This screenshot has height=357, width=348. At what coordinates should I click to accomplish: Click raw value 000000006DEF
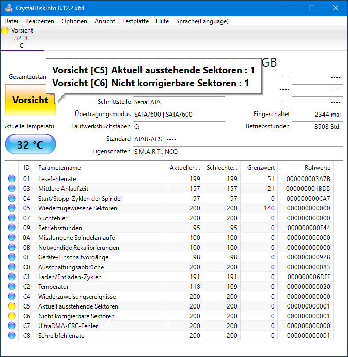coord(309,277)
